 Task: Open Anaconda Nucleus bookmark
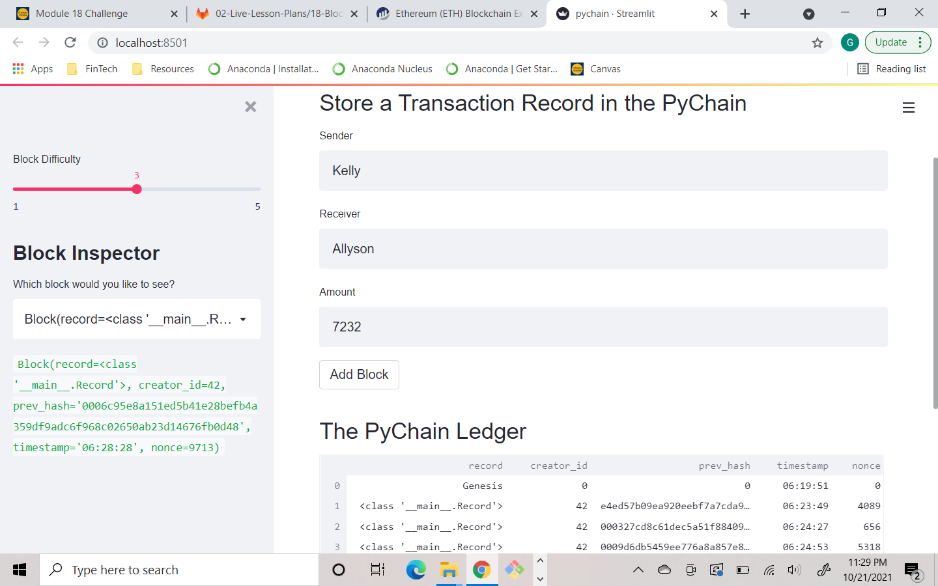click(382, 69)
